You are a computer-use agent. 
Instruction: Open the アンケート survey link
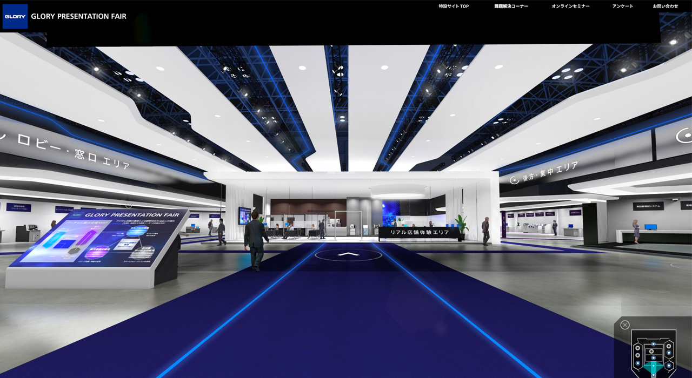point(623,6)
